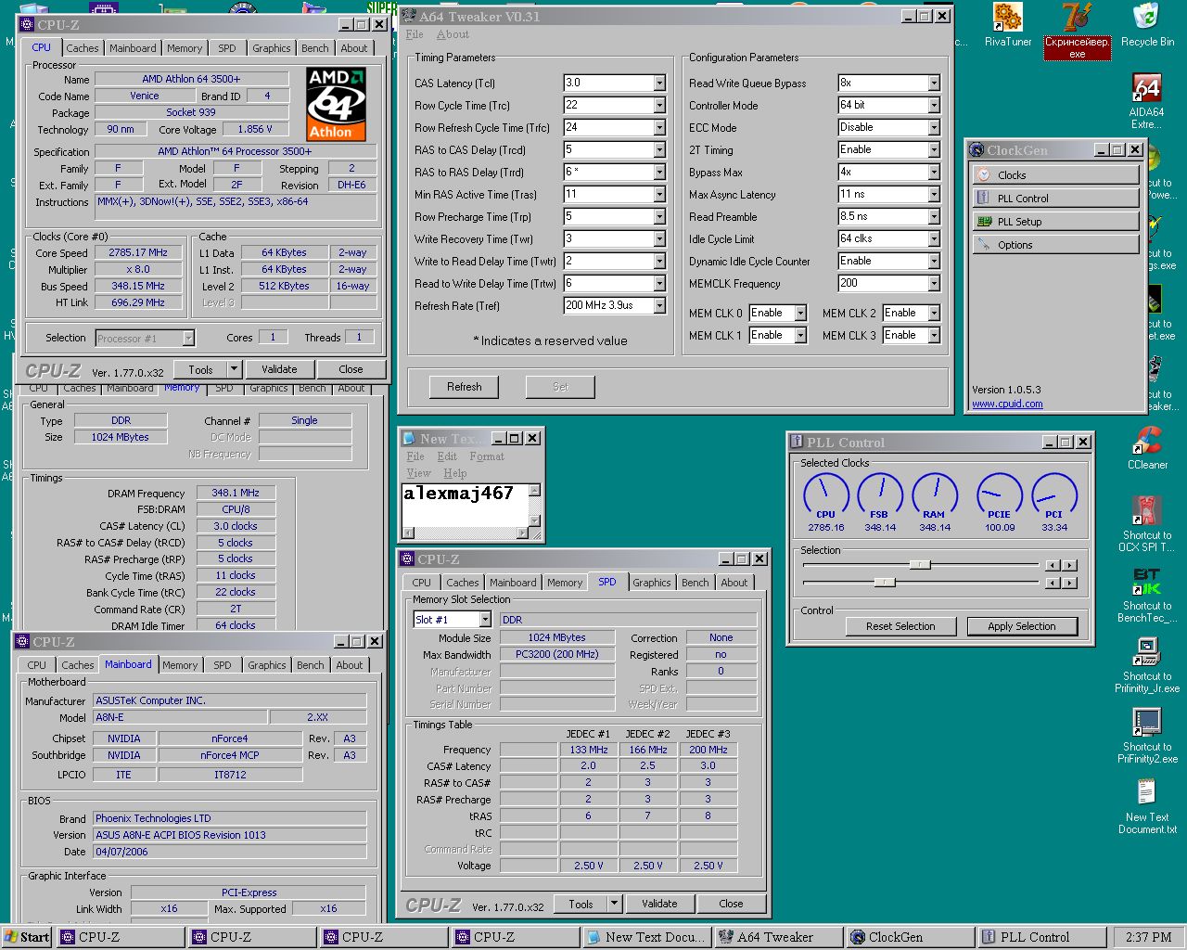Screen dimensions: 1187x950
Task: Open the Recycle Bin desktop icon
Action: pos(1147,26)
